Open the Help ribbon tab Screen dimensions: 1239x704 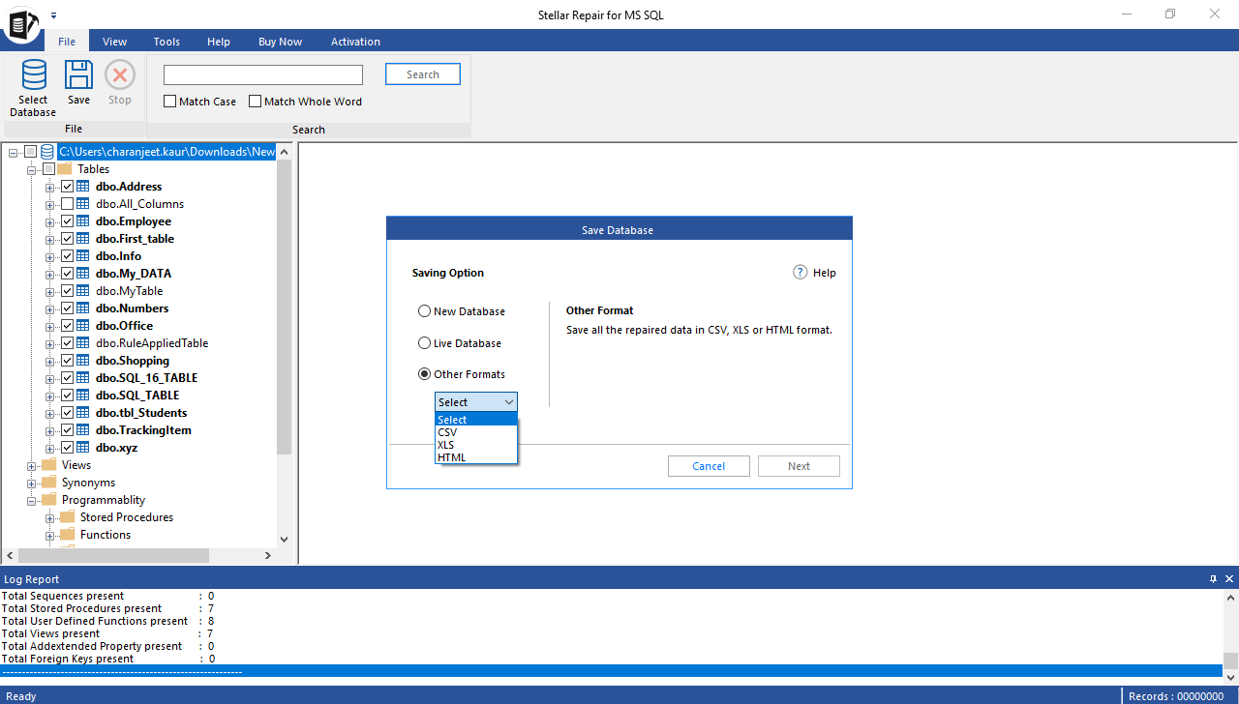[219, 42]
